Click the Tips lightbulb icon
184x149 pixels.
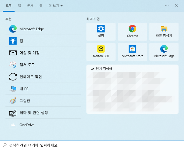[13, 41]
